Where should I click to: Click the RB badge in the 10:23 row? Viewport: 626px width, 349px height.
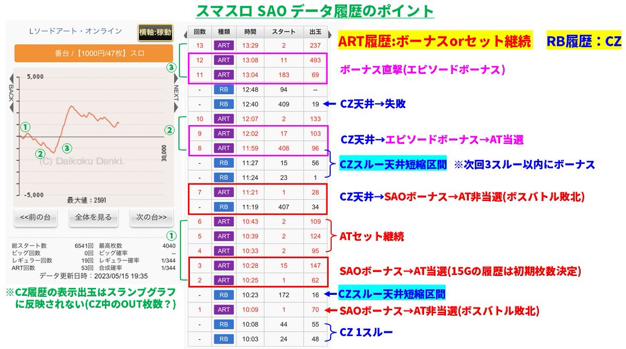(224, 295)
